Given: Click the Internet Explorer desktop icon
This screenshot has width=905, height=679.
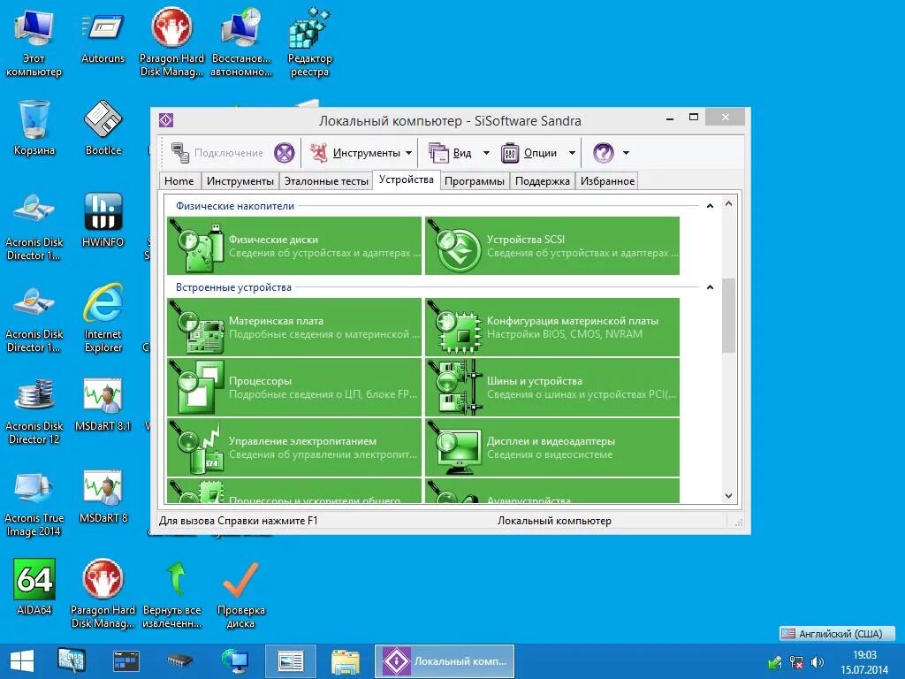Looking at the screenshot, I should 103,318.
